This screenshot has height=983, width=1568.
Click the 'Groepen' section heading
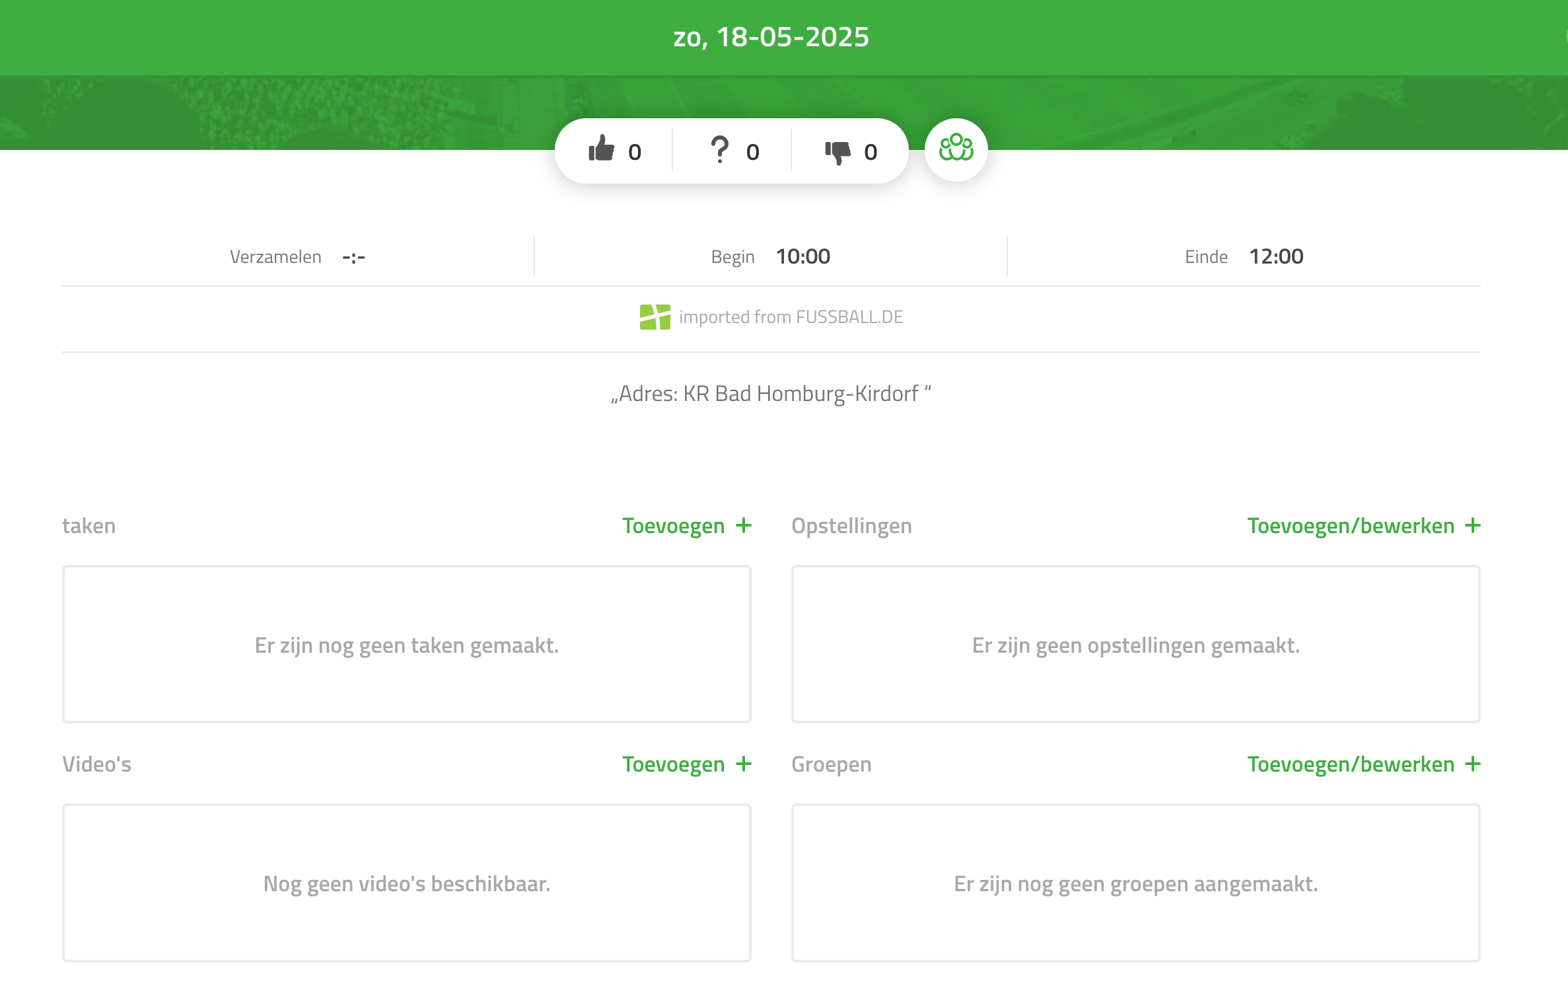[831, 765]
